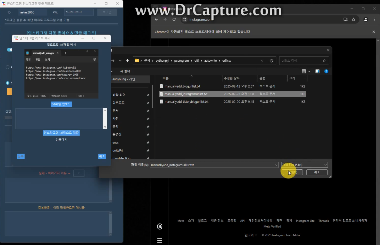Click pin icon beside 다운로드
The height and width of the screenshot is (245, 380).
point(148,103)
